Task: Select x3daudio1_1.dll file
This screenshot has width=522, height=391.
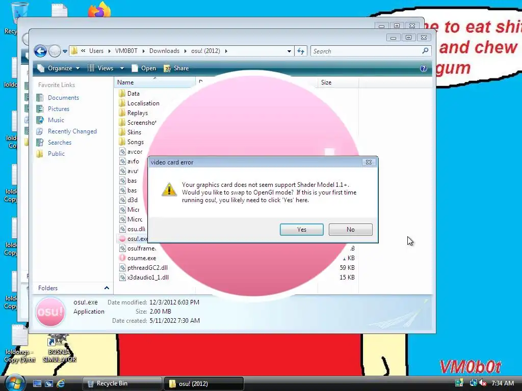Action: [148, 277]
